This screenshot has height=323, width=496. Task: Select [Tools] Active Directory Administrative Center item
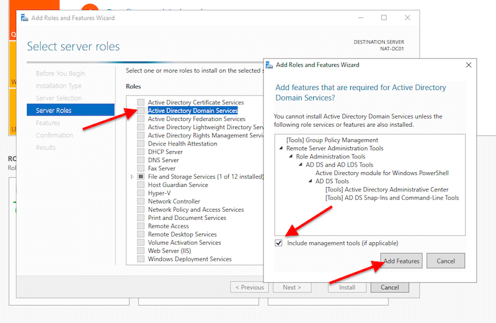(387, 189)
